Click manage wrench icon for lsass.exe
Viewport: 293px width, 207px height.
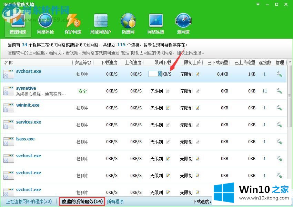(279, 142)
